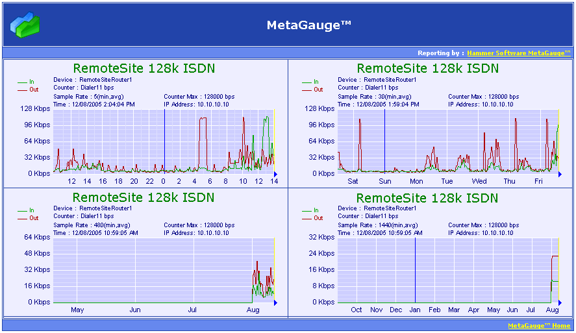Image resolution: width=576 pixels, height=333 pixels.
Task: Click the 'Time : 12/08/2005 1:59:04 PM' text
Action: (379, 105)
